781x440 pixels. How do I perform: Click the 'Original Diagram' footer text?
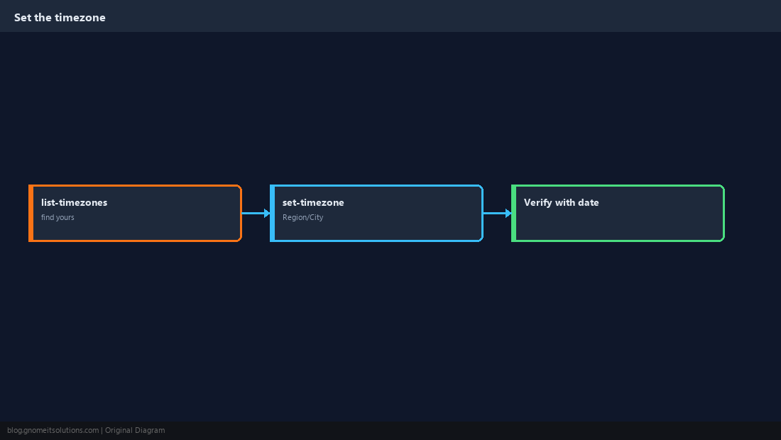point(135,431)
